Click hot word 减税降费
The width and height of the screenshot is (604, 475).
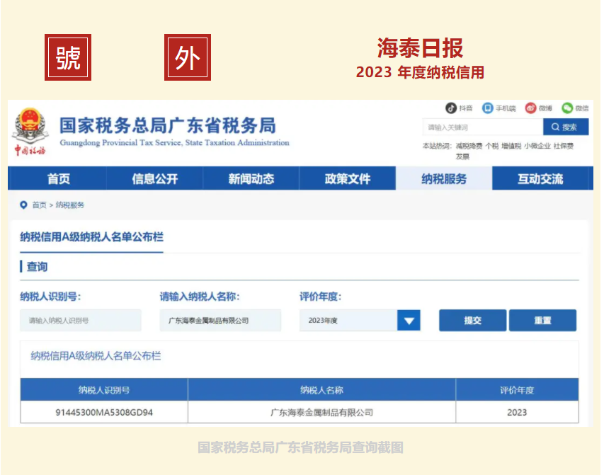tap(469, 146)
